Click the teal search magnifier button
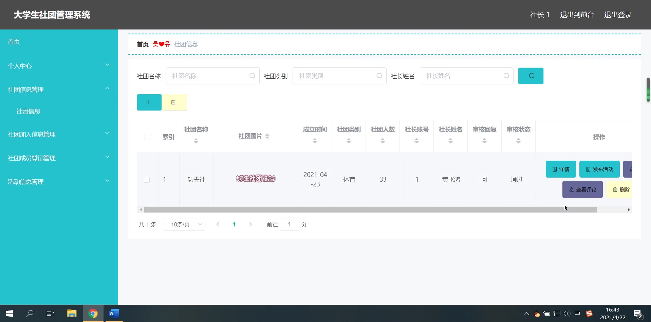This screenshot has height=322, width=651. pos(531,76)
